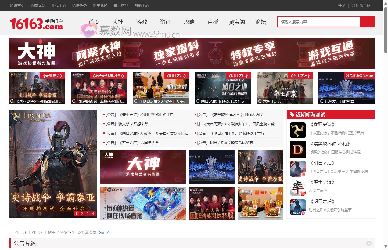Click the 大神 banner at the top

coord(192,54)
